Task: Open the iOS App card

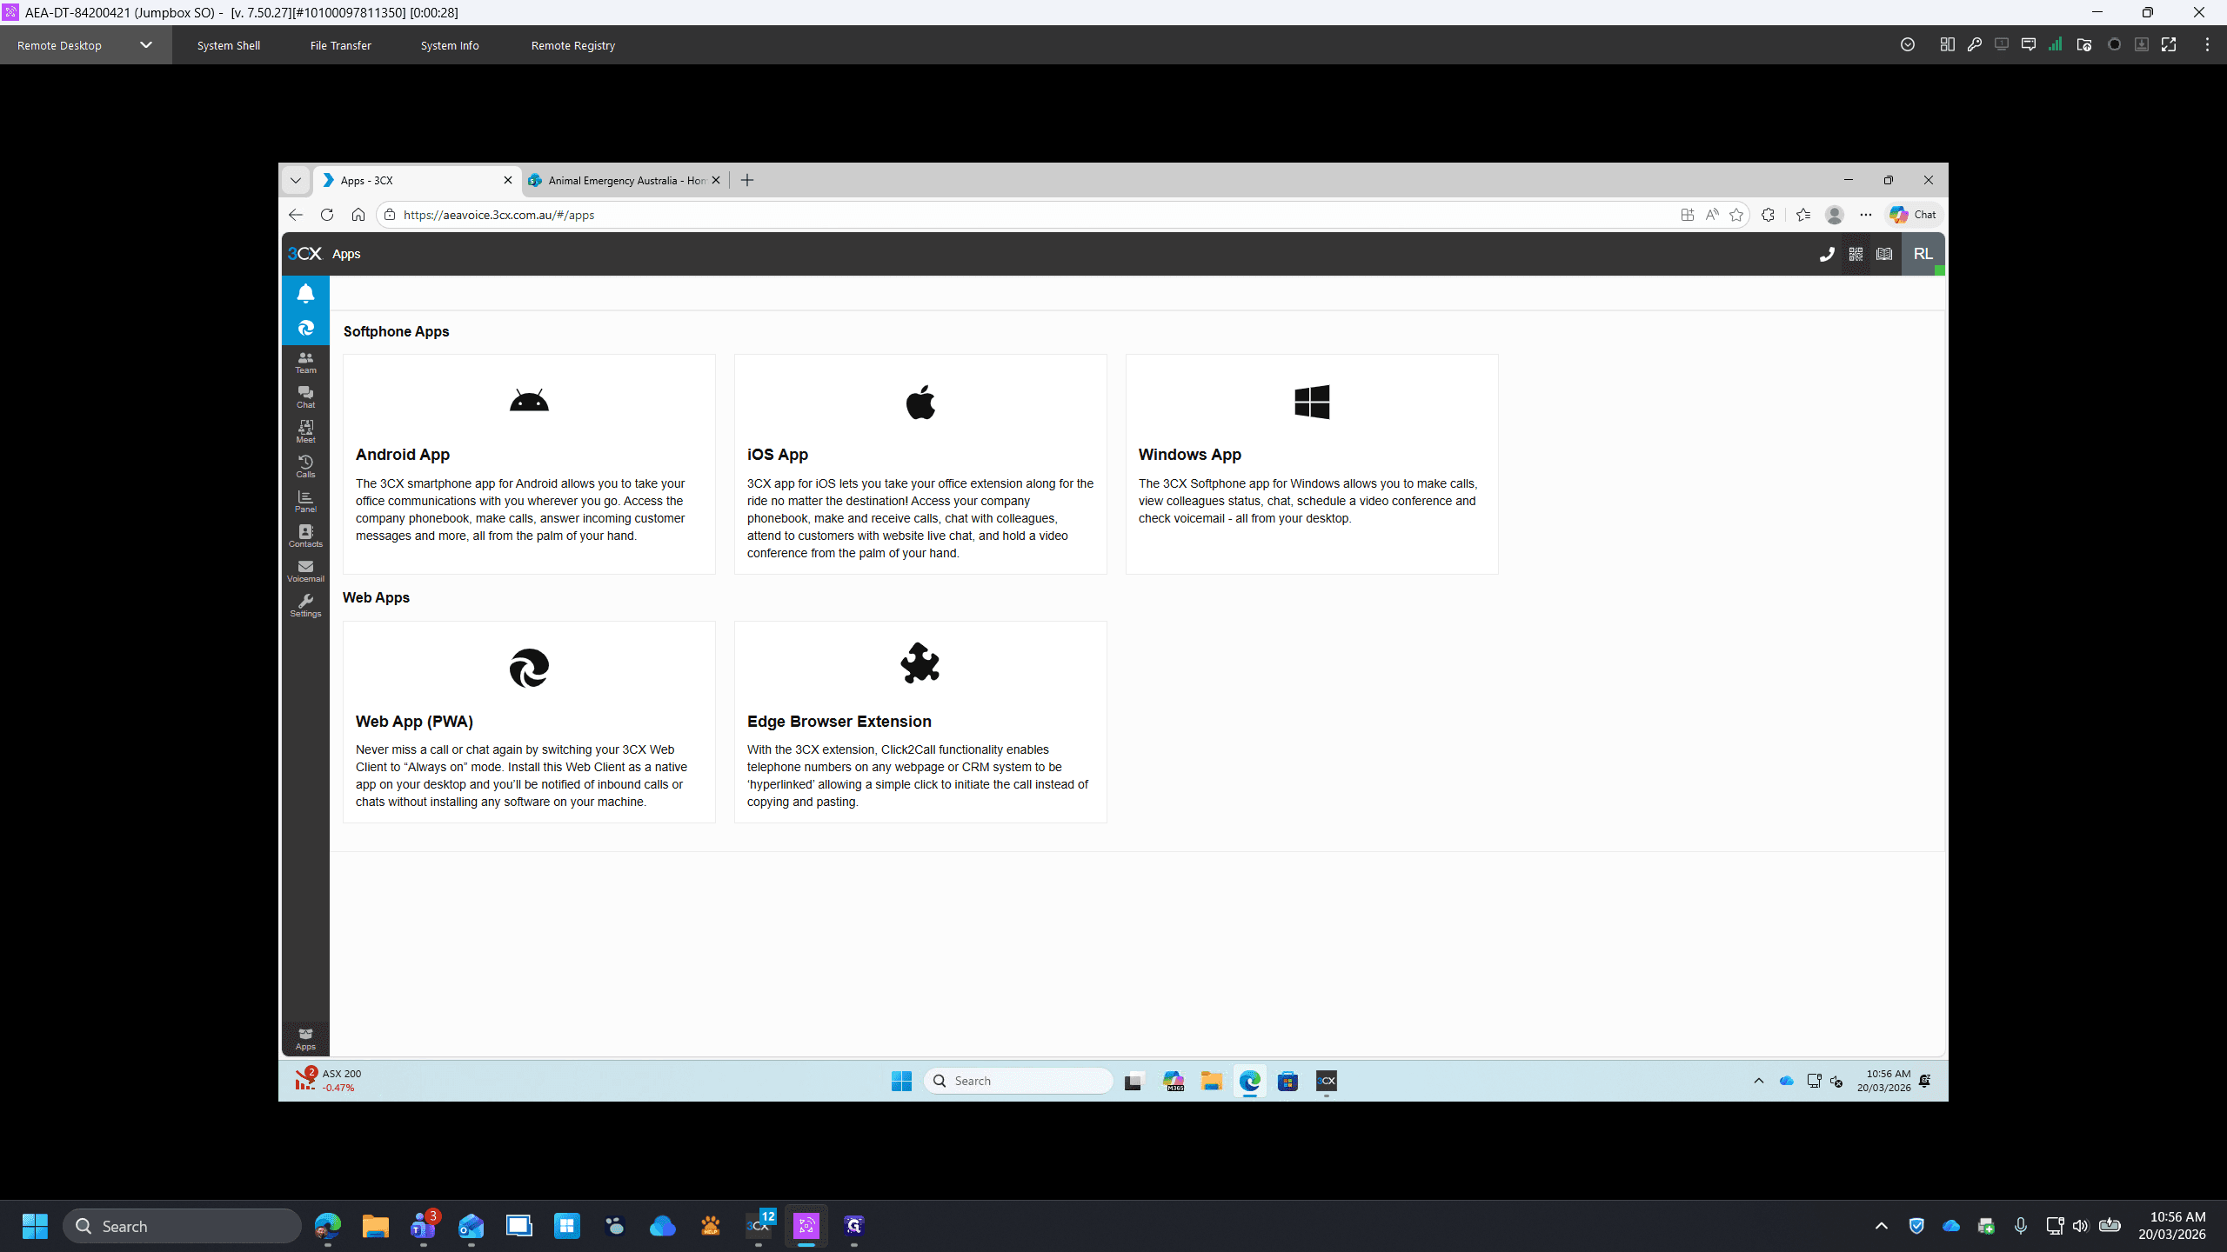Action: pos(920,464)
